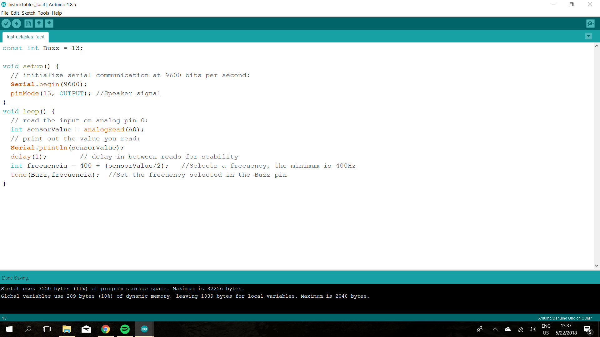Create a new sketch with New icon
This screenshot has height=337, width=600.
pyautogui.click(x=28, y=23)
